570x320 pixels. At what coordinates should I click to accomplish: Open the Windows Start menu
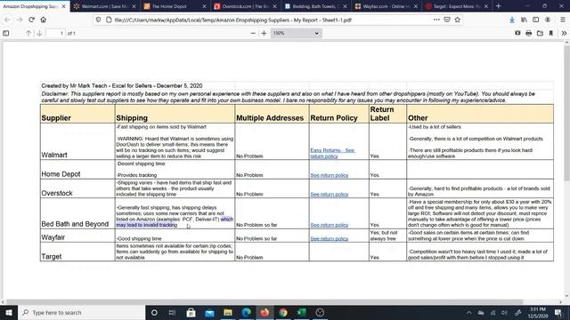point(9,312)
